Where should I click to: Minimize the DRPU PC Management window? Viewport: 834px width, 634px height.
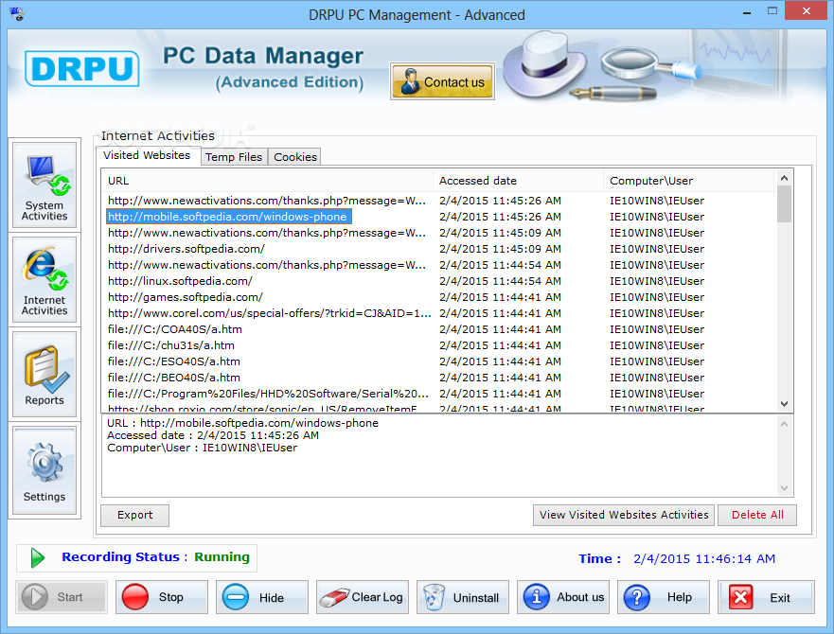pos(747,11)
